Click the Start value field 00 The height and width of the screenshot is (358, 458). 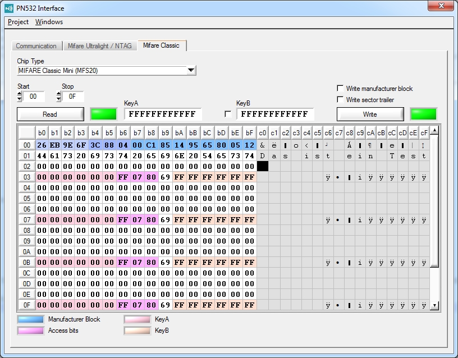tap(33, 97)
